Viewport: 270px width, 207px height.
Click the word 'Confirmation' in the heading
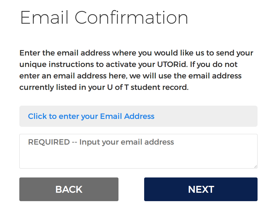(x=131, y=17)
